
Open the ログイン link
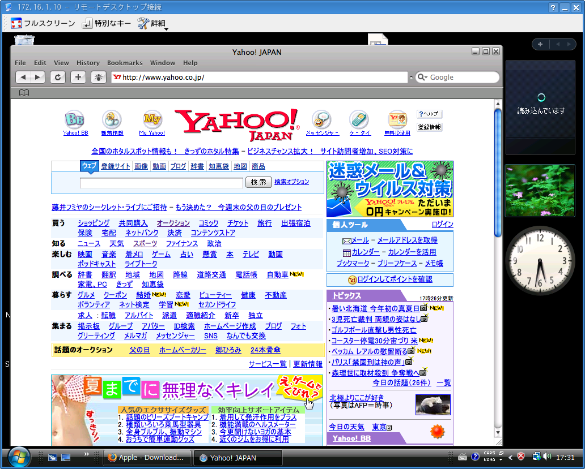coord(443,224)
